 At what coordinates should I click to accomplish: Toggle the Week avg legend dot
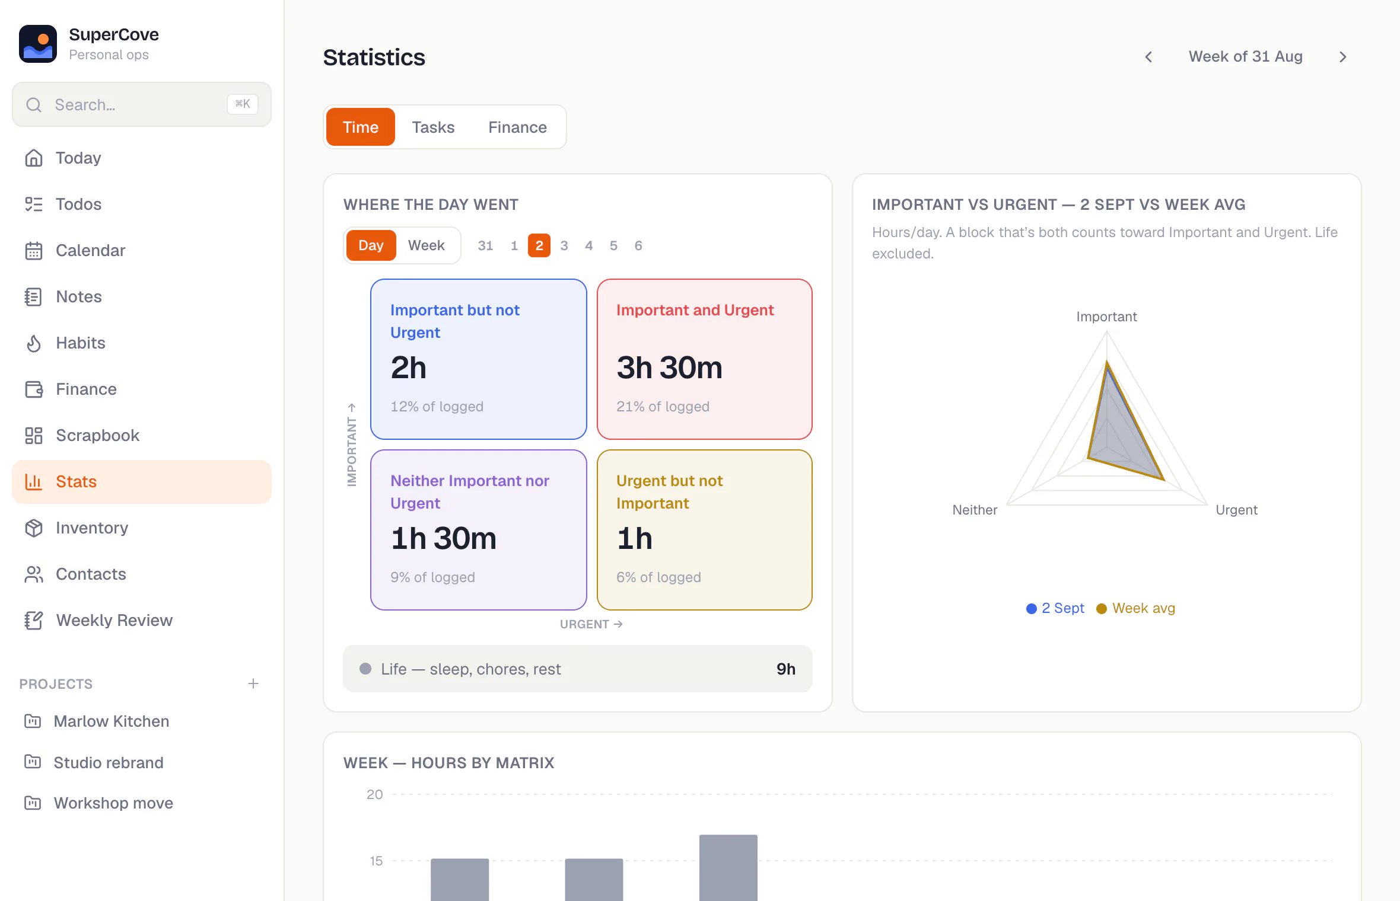pyautogui.click(x=1102, y=608)
